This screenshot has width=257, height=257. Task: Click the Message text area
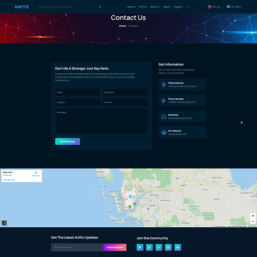101,121
